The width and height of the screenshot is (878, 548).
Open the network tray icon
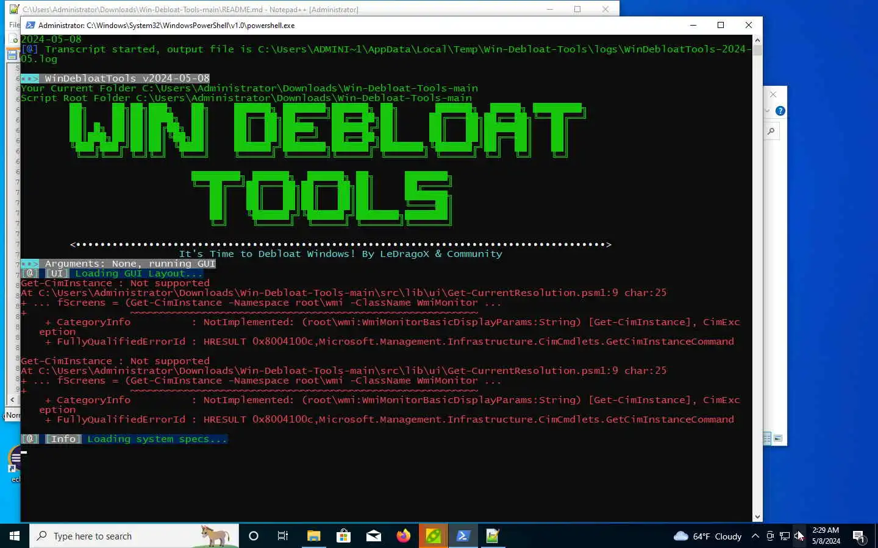tap(785, 536)
